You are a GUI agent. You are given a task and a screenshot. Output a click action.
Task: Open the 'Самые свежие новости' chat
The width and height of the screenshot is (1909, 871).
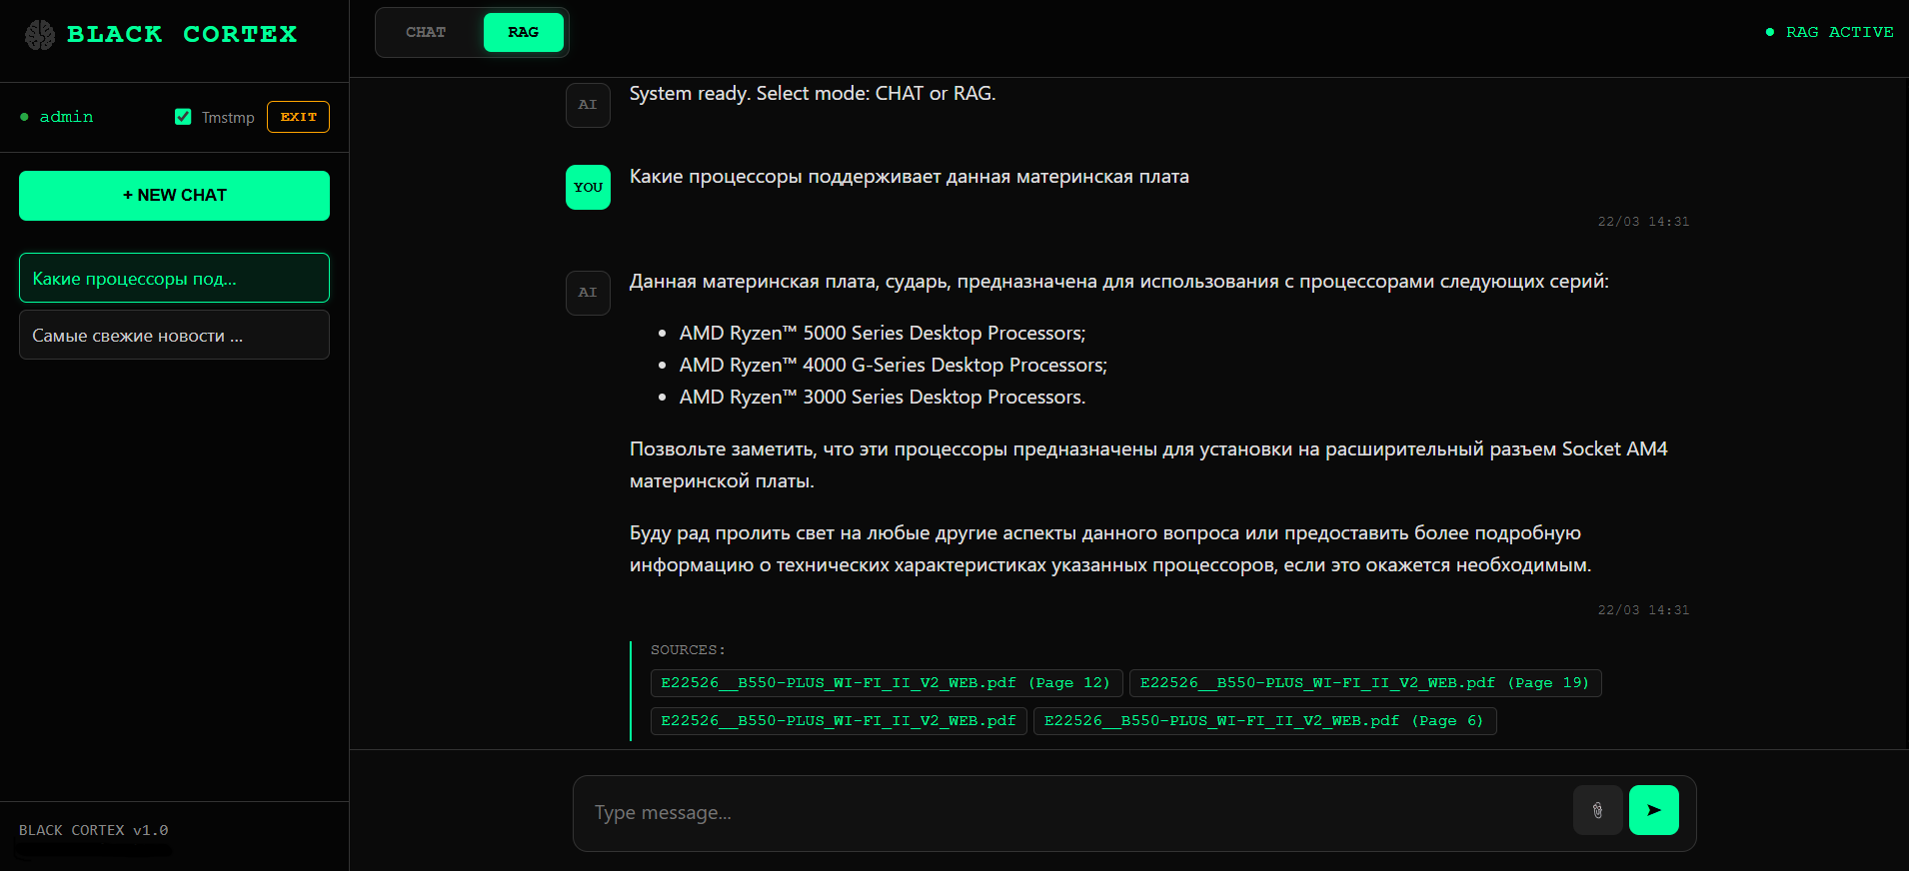pyautogui.click(x=174, y=335)
